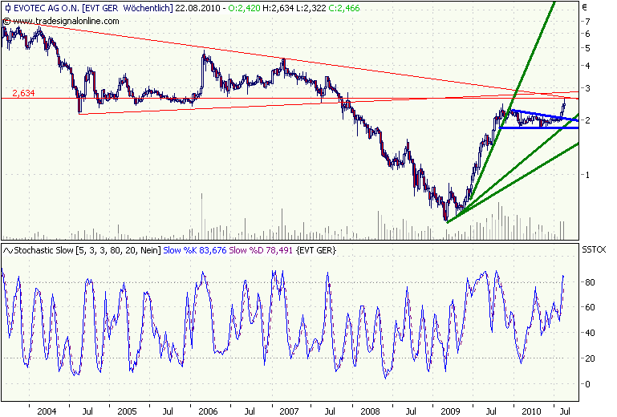Click the Wöchentlich timeframe label in title
The height and width of the screenshot is (417, 617).
coord(146,8)
